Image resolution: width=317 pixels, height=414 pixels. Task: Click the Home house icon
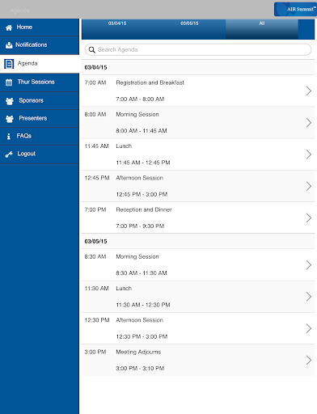(x=9, y=27)
